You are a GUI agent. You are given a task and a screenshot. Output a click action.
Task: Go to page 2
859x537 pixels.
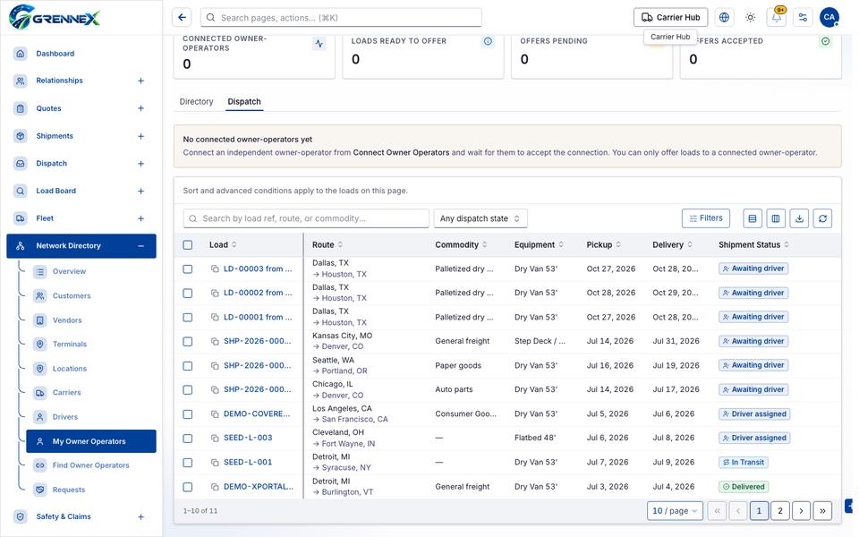coord(780,511)
